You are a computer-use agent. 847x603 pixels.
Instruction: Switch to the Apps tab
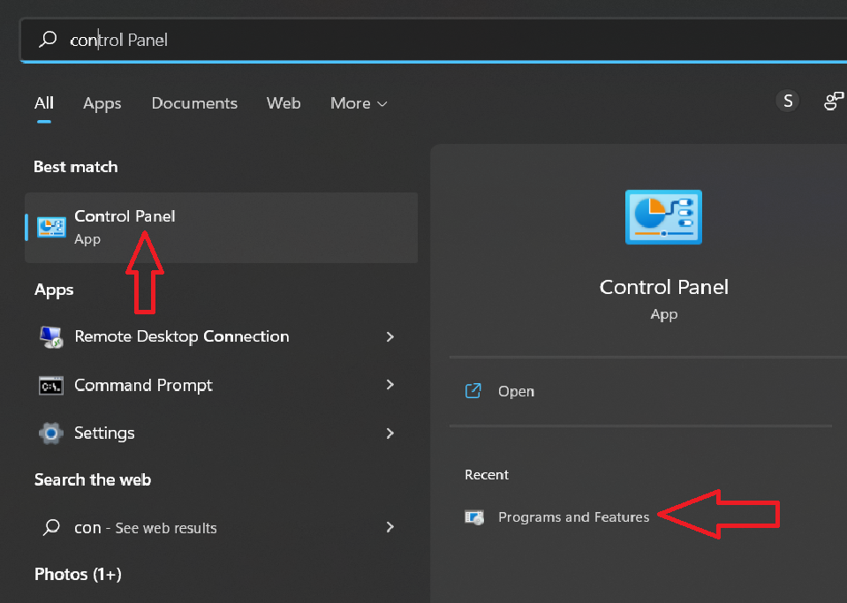point(102,103)
